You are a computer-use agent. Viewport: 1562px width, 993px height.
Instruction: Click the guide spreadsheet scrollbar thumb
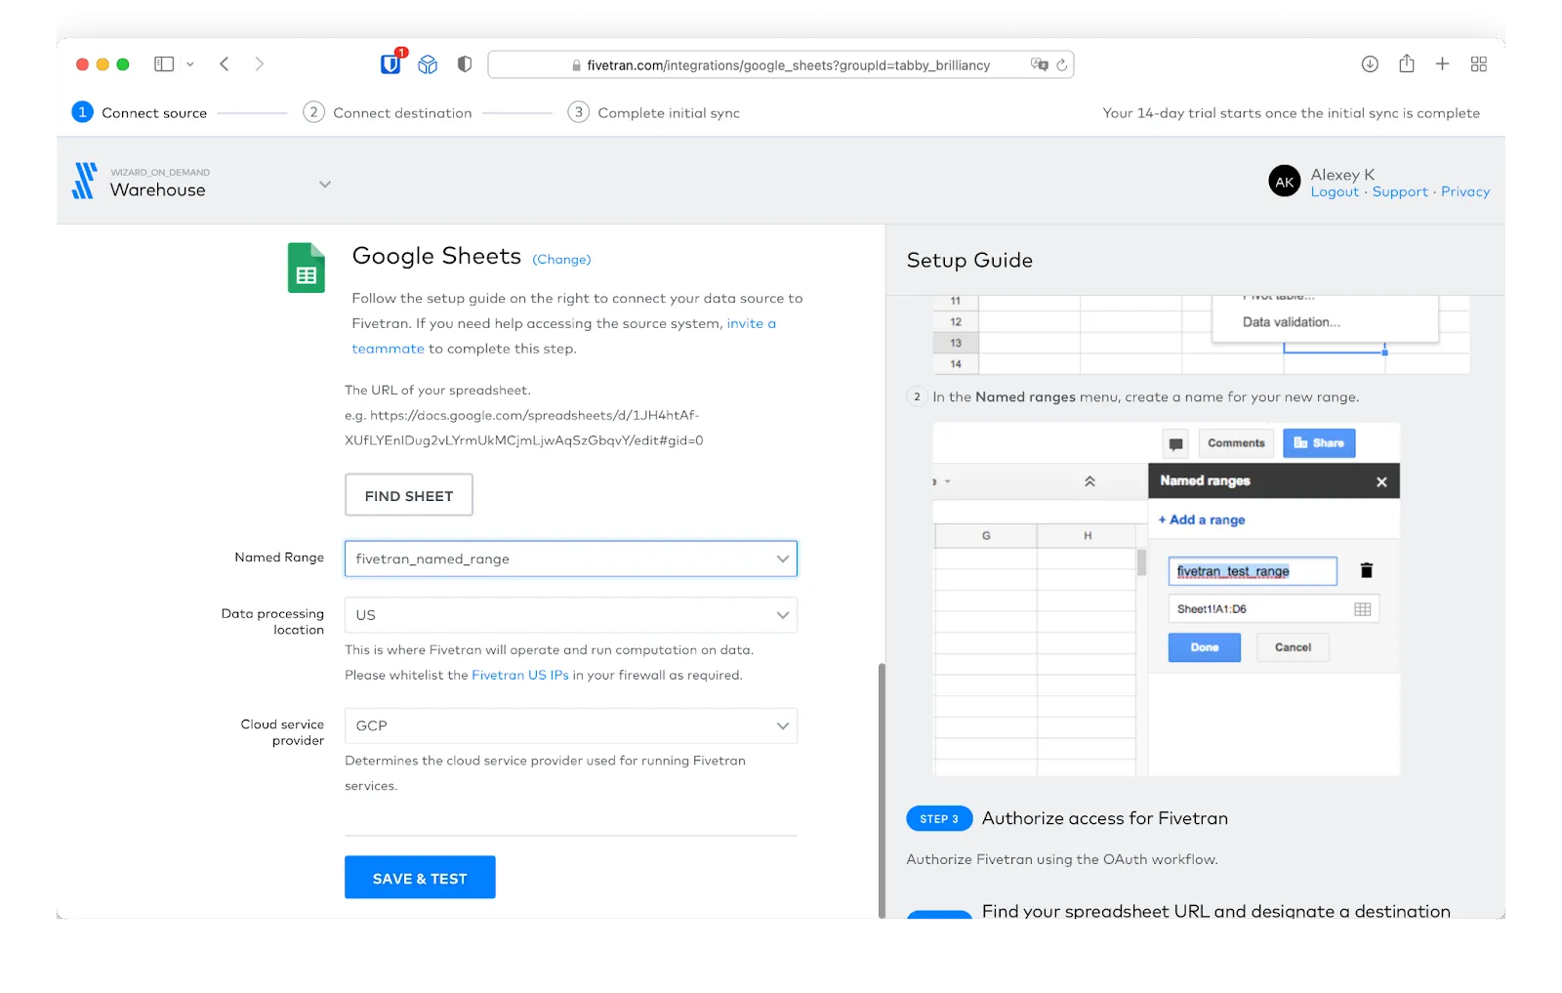[1141, 561]
